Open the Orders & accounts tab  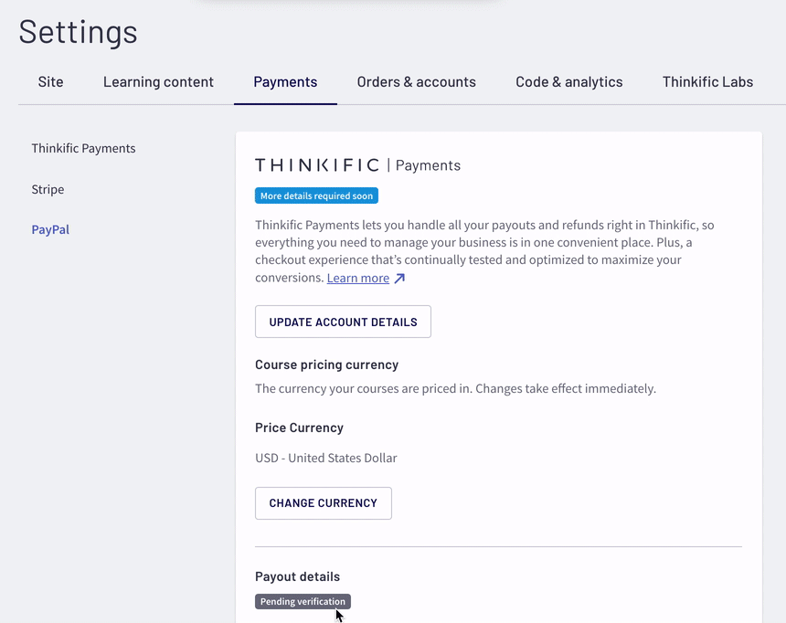[x=416, y=81]
